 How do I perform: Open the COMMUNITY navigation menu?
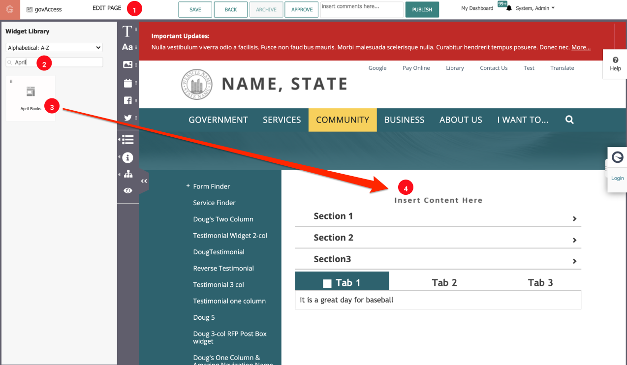coord(343,120)
